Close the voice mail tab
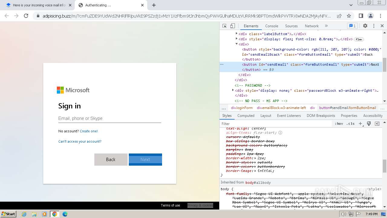The image size is (387, 218). (70, 5)
